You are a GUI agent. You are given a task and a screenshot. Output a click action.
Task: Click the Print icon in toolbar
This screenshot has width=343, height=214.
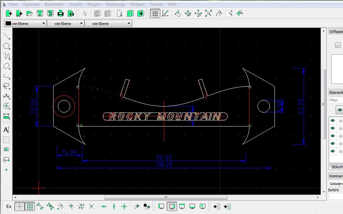click(x=60, y=13)
